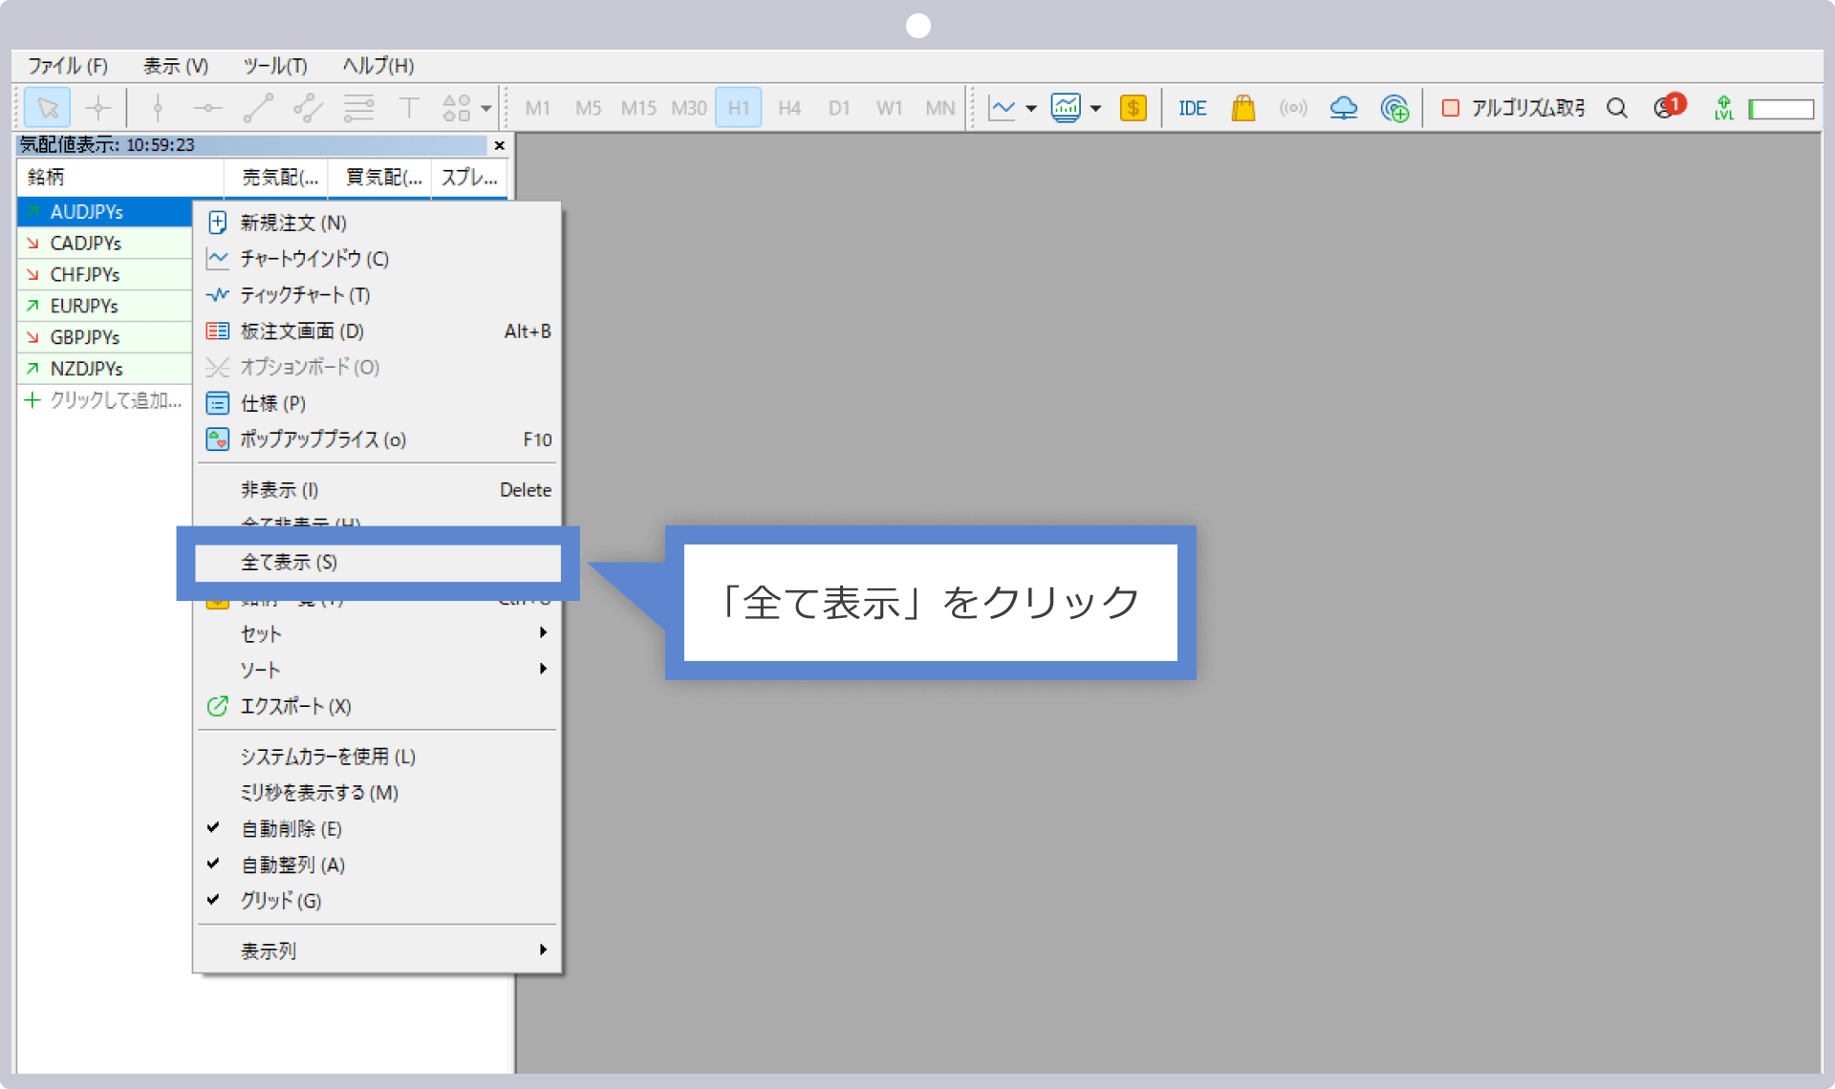
Task: Open 板注文画面 (D) menu entry
Action: tap(378, 331)
